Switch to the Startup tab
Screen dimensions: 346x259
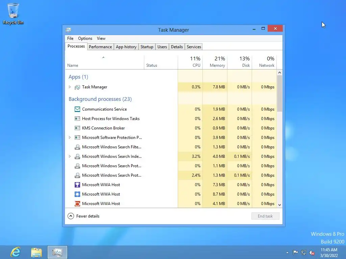coord(147,47)
